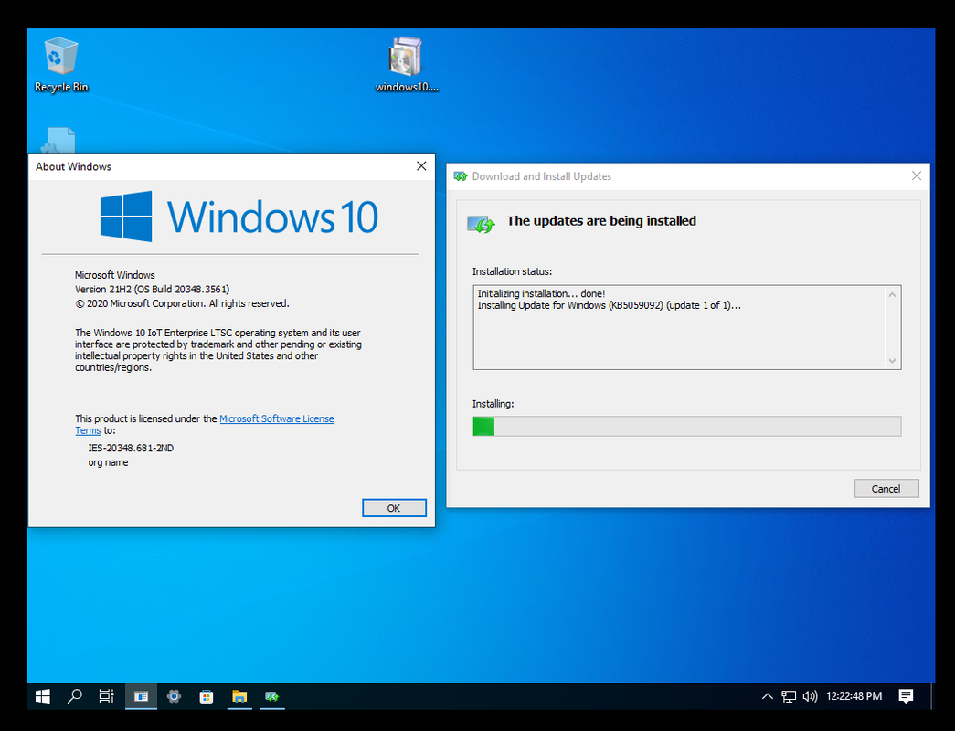This screenshot has width=955, height=731.
Task: Open the Action Center notifications icon
Action: 907,696
